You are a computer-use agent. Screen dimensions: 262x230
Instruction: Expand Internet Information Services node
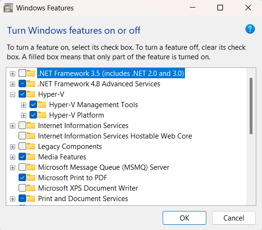(x=12, y=126)
